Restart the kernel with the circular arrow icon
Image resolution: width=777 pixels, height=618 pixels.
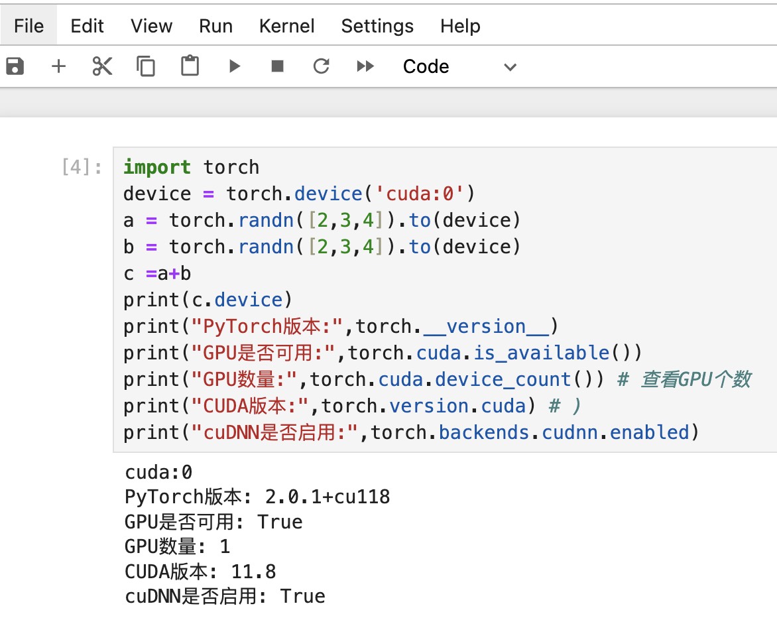(x=321, y=66)
